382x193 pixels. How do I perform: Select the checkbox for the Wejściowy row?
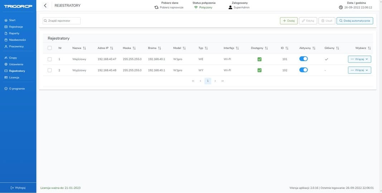(50, 59)
